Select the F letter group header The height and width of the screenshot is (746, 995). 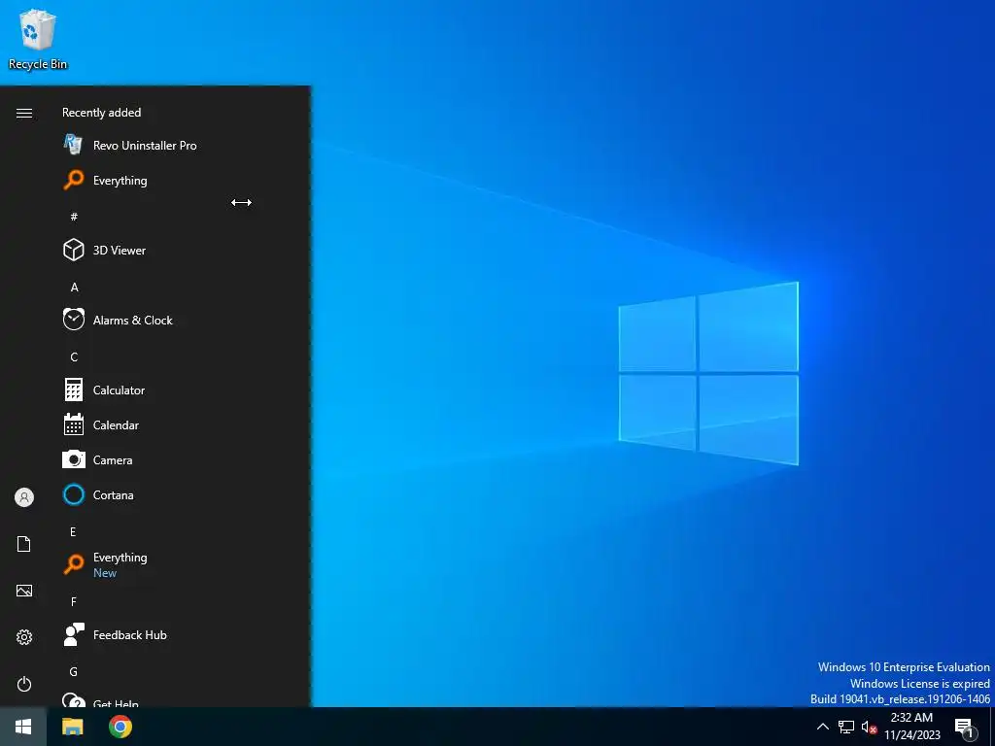pos(74,601)
